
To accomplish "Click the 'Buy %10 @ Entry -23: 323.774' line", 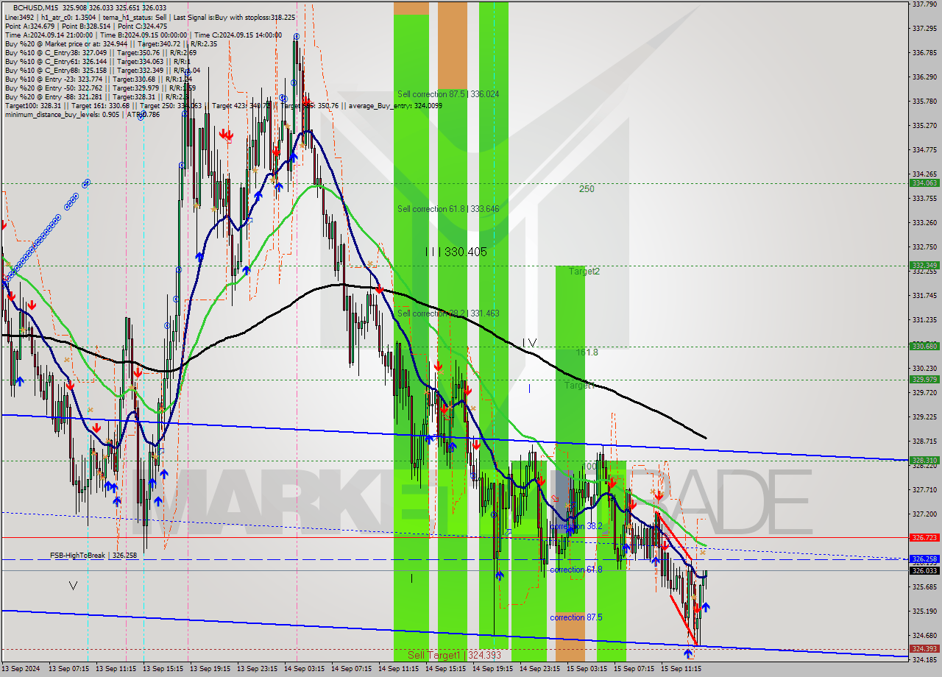I will 99,79.
